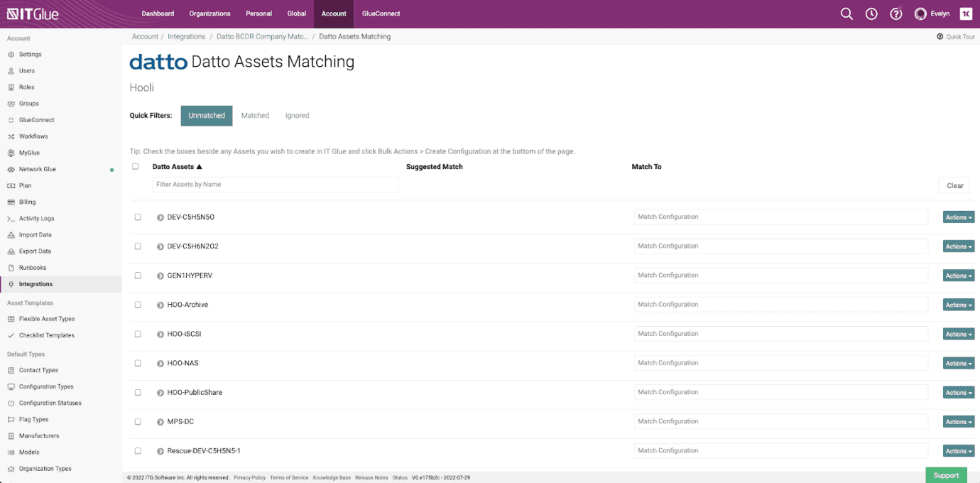Check the box beside DEV-C5H5N5O

point(138,217)
